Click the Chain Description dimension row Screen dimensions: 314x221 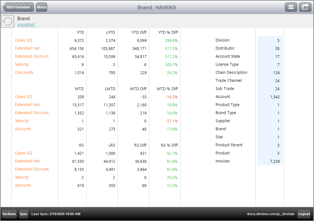tap(231, 72)
